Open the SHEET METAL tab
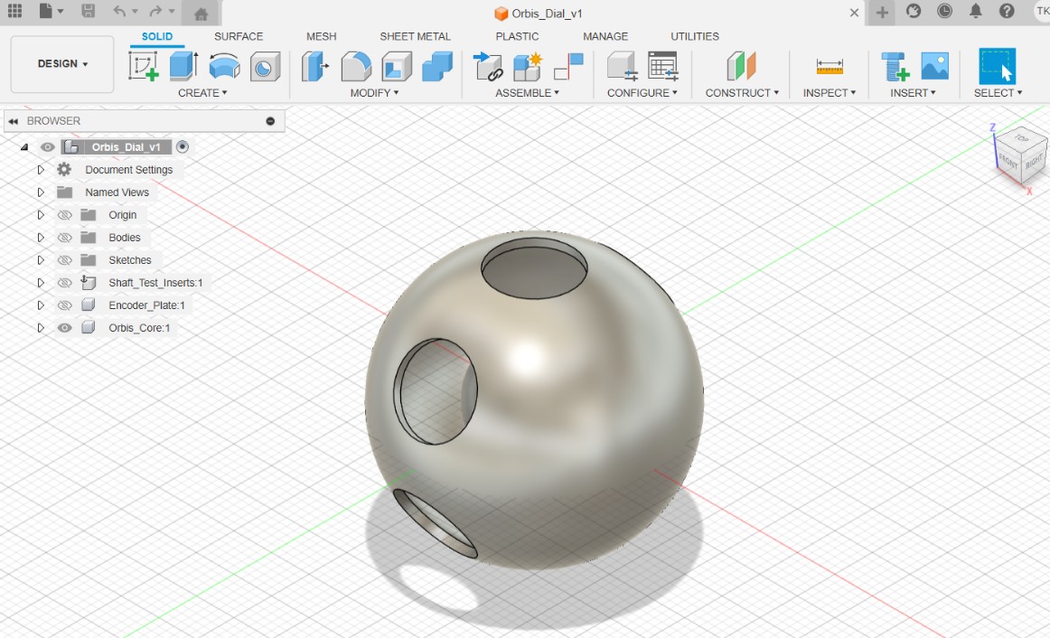The height and width of the screenshot is (638, 1050). click(415, 36)
